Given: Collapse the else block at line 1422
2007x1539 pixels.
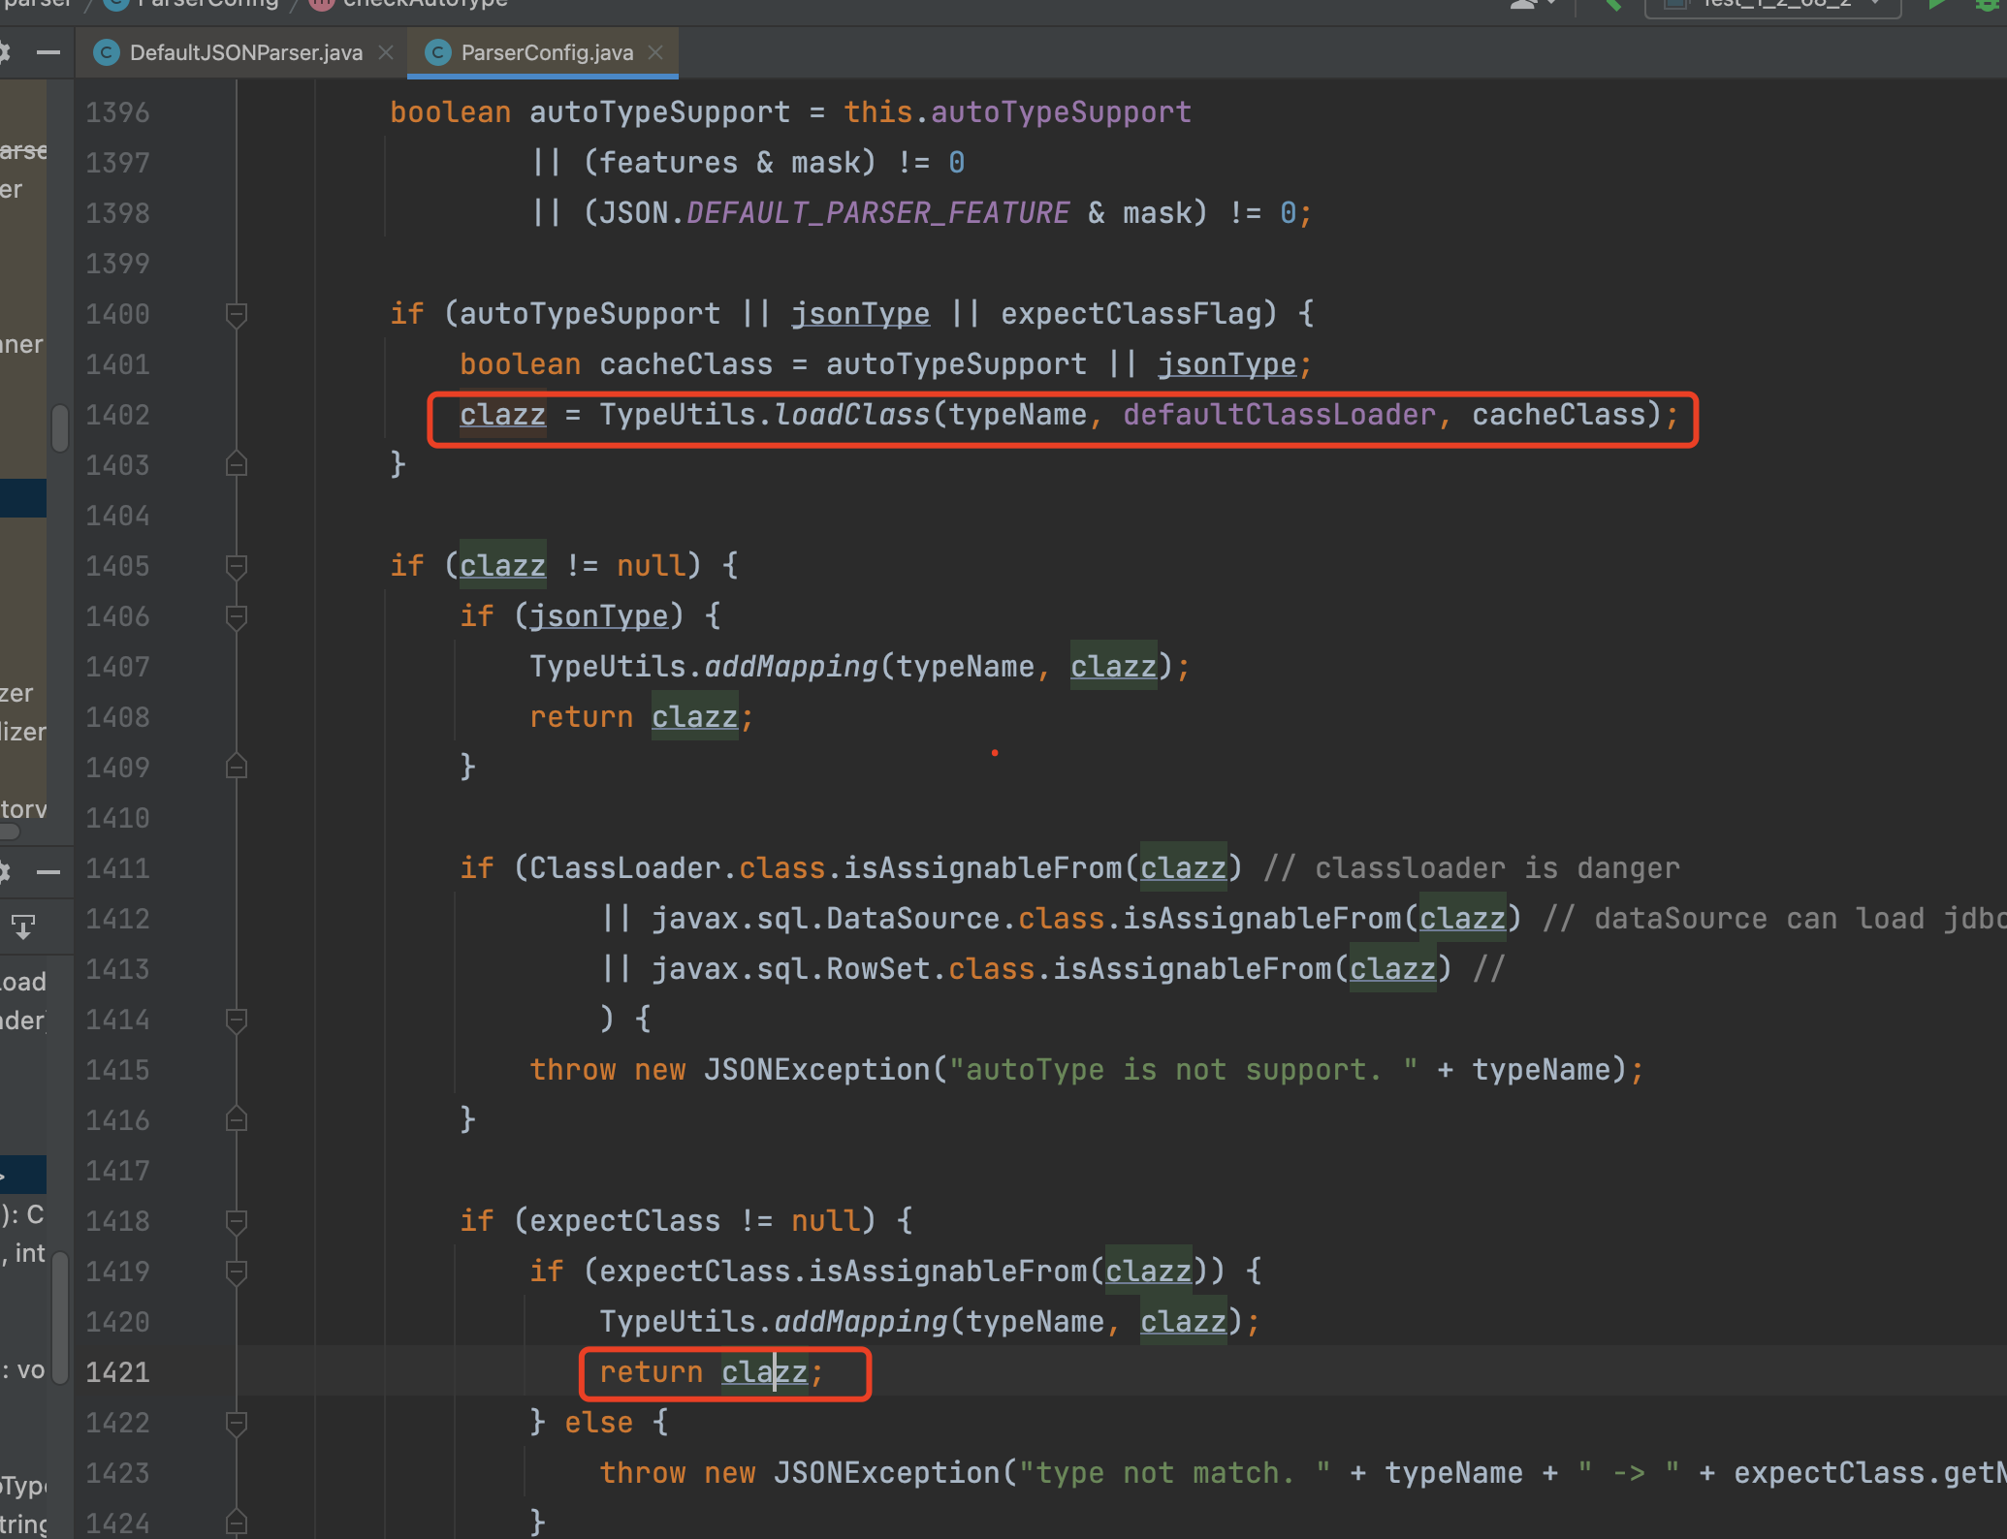Looking at the screenshot, I should pyautogui.click(x=236, y=1423).
